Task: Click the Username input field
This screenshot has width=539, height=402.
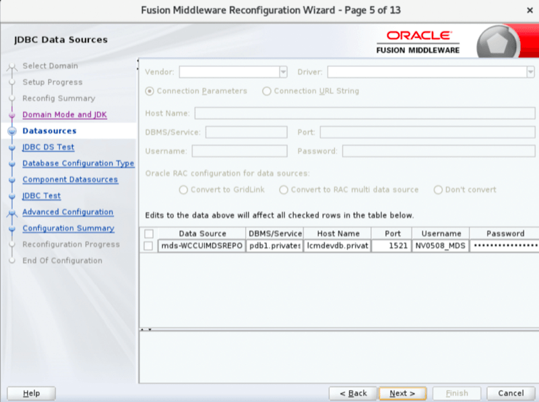Action: 239,151
